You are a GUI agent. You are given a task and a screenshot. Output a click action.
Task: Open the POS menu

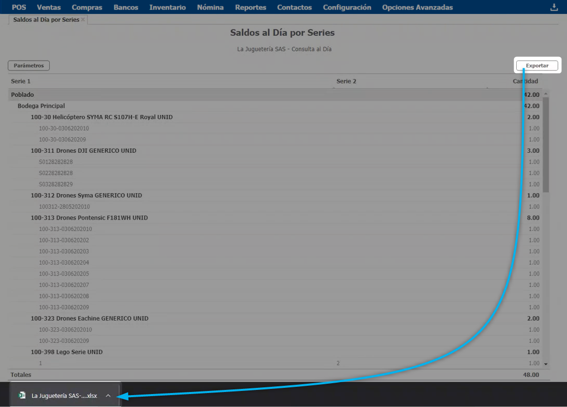click(19, 7)
